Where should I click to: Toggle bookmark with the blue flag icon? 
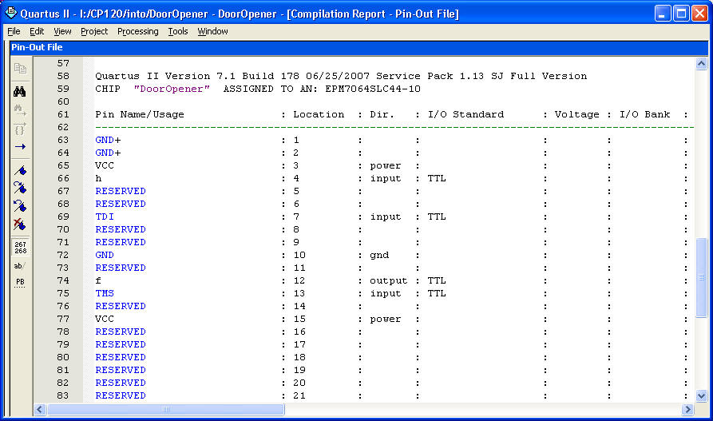[20, 171]
